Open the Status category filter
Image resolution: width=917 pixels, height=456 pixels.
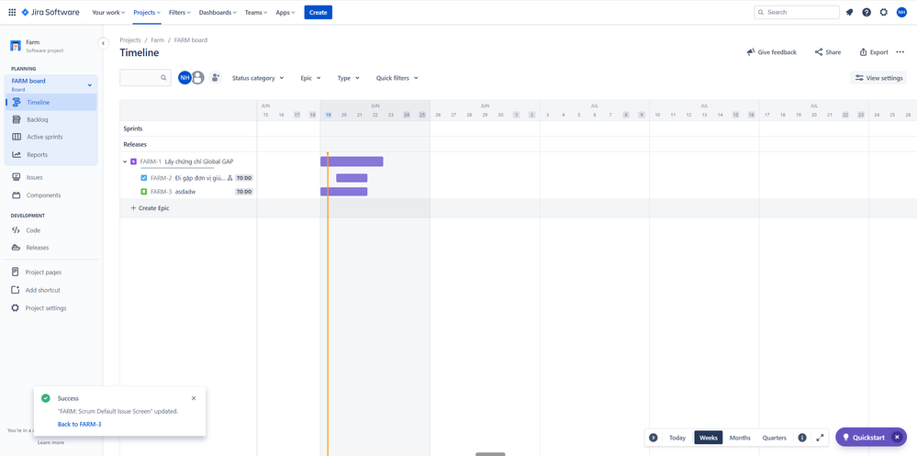(x=258, y=78)
